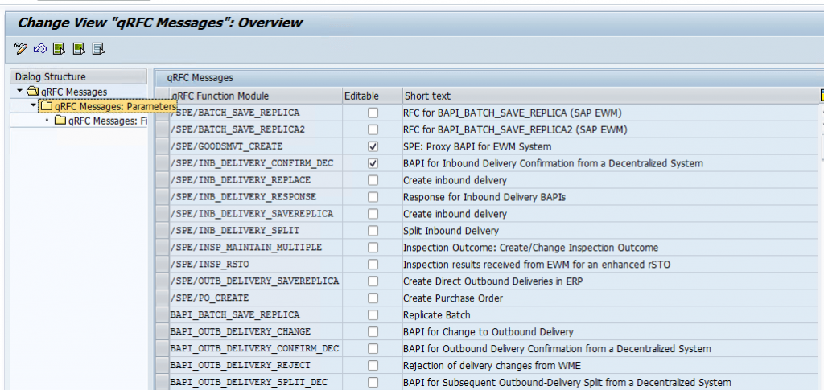Click the /SPE/GOODSMVT_CREATE function module cell
The width and height of the screenshot is (824, 390).
(255, 146)
